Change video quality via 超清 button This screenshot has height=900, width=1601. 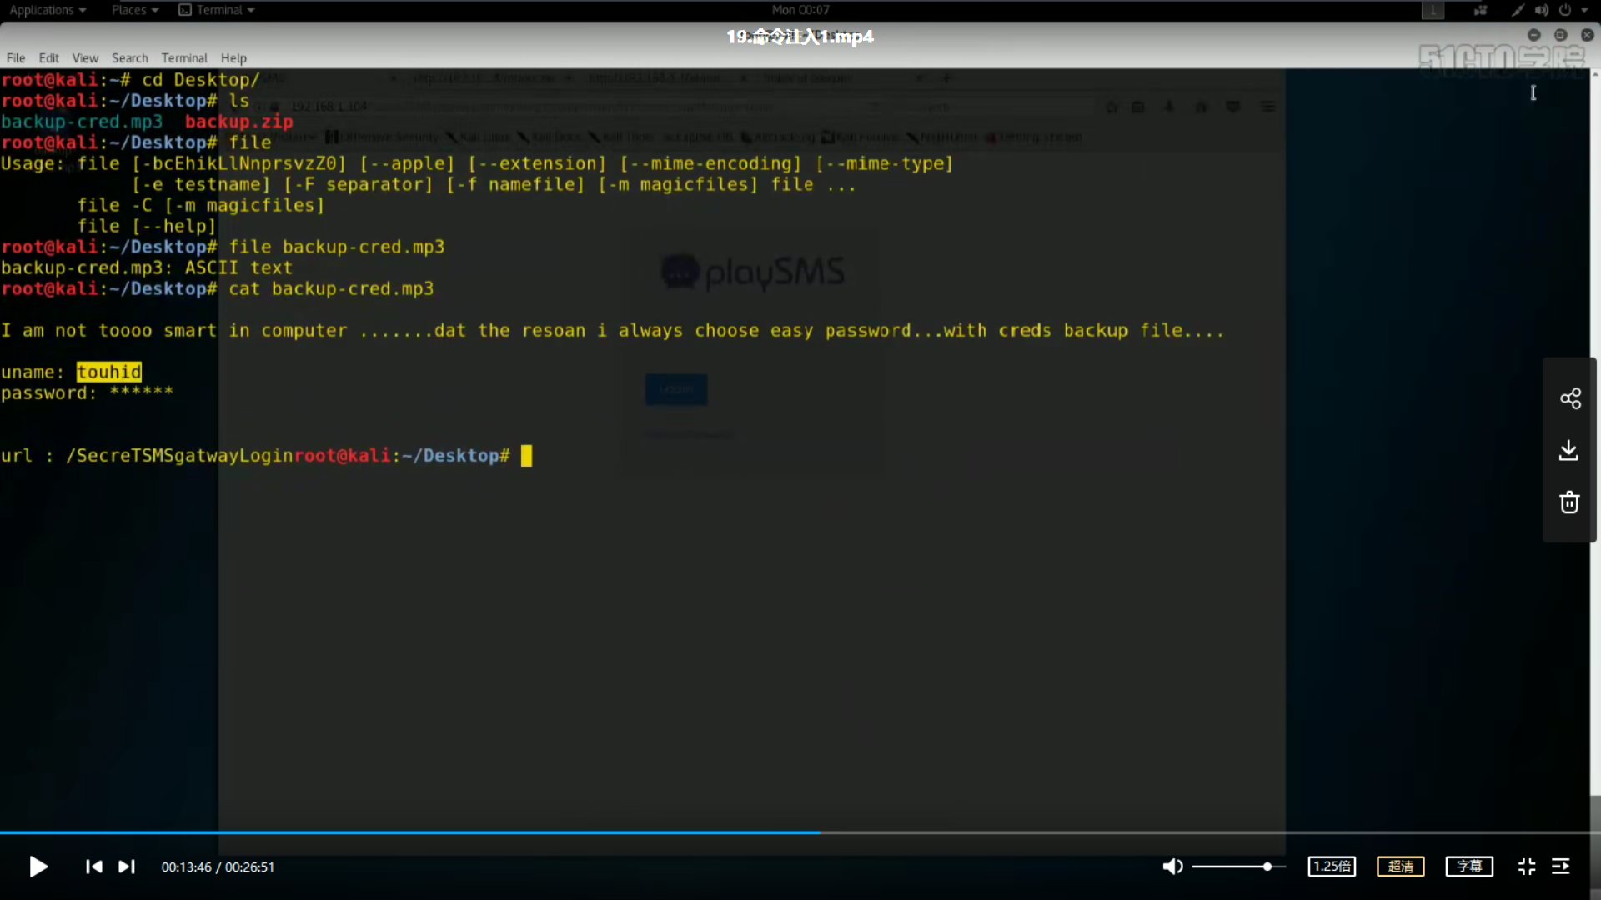1401,867
